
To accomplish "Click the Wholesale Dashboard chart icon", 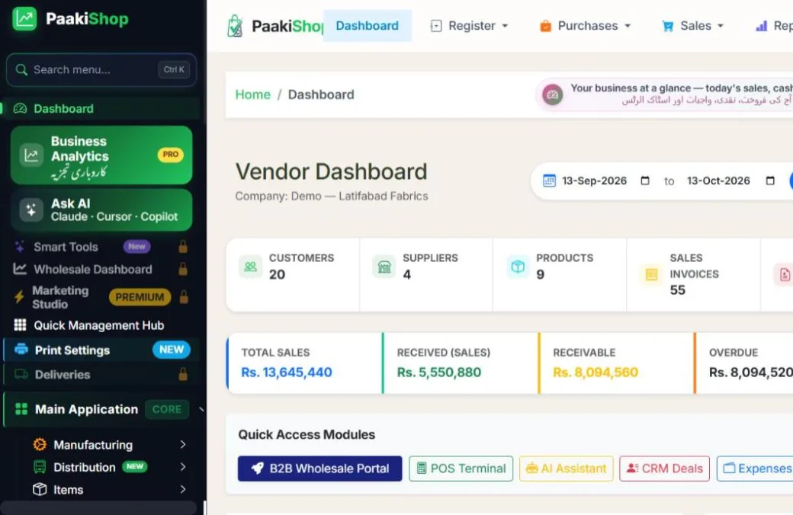I will click(x=20, y=268).
